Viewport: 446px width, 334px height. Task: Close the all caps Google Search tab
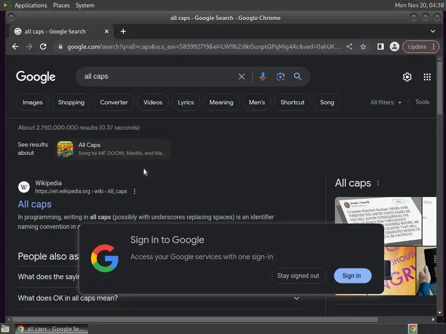point(107,31)
